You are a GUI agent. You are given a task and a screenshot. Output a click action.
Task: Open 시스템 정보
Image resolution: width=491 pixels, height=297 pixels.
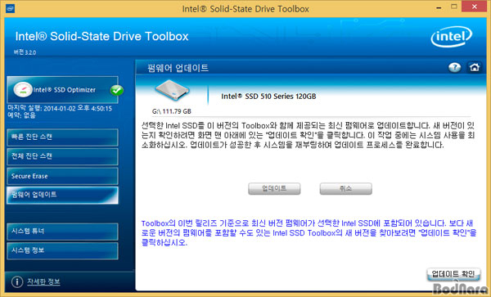pyautogui.click(x=62, y=250)
